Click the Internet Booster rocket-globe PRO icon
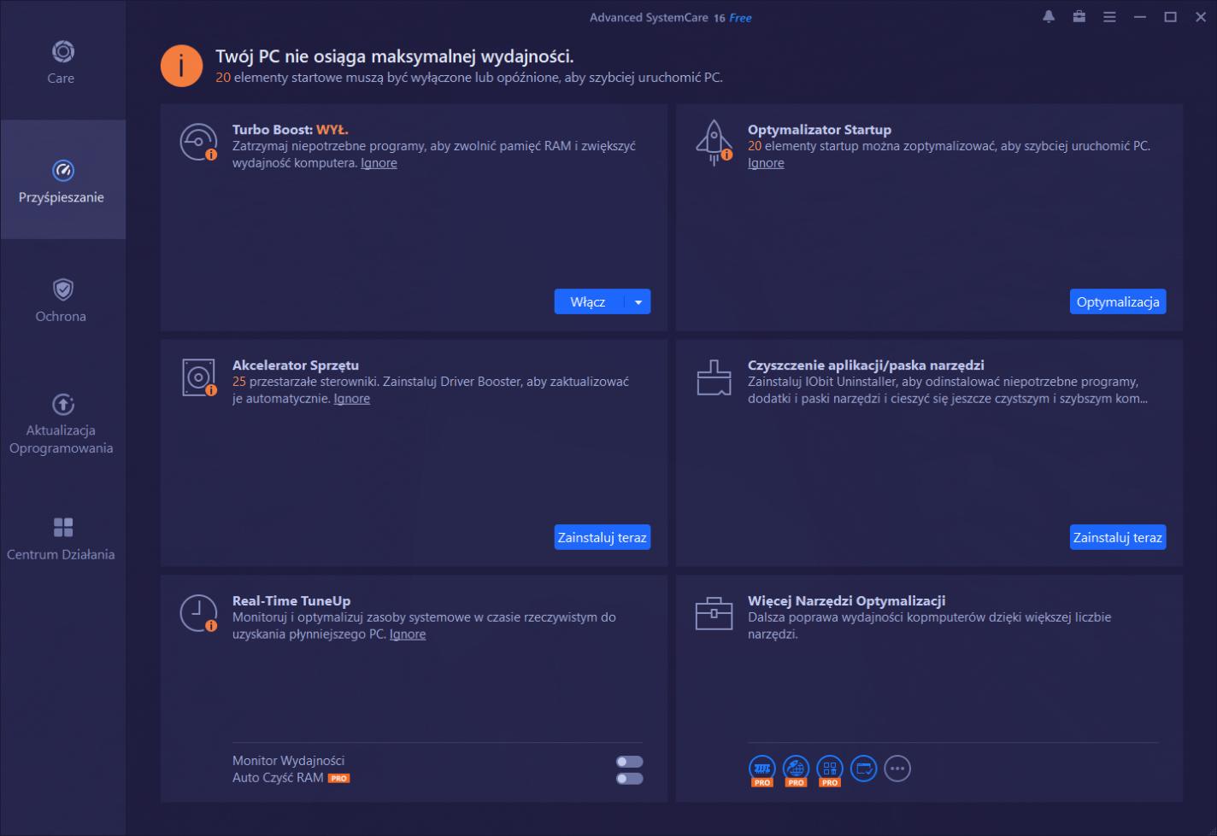 [x=796, y=768]
